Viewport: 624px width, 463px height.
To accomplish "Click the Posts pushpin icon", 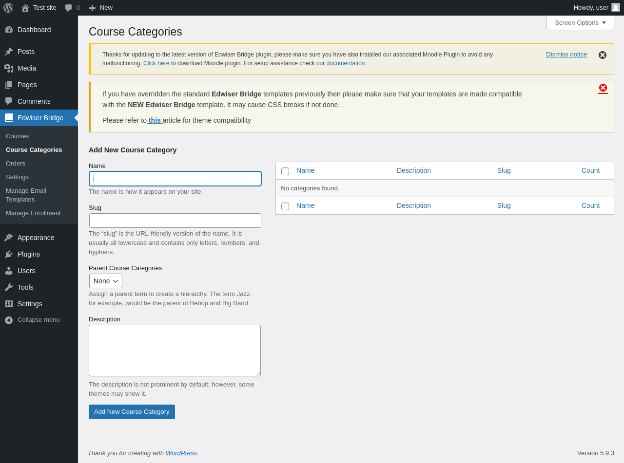I will pyautogui.click(x=9, y=52).
